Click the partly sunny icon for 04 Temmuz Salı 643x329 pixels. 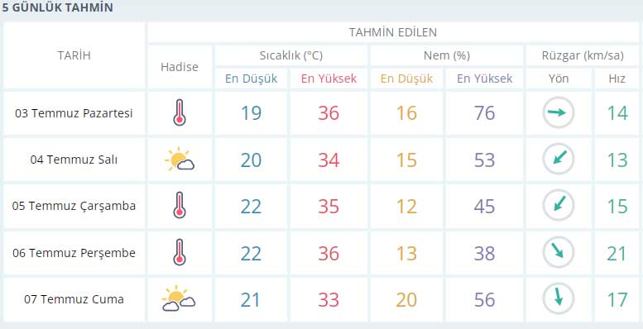point(180,160)
